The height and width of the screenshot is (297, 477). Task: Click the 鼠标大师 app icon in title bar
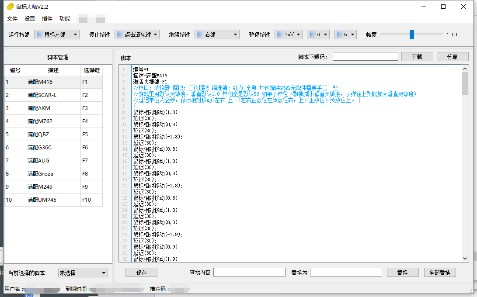pyautogui.click(x=10, y=7)
